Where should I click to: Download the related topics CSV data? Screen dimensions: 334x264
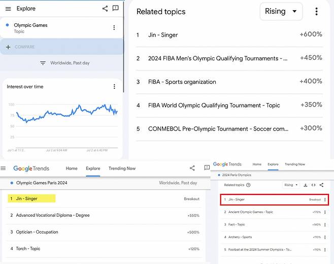[x=306, y=185]
